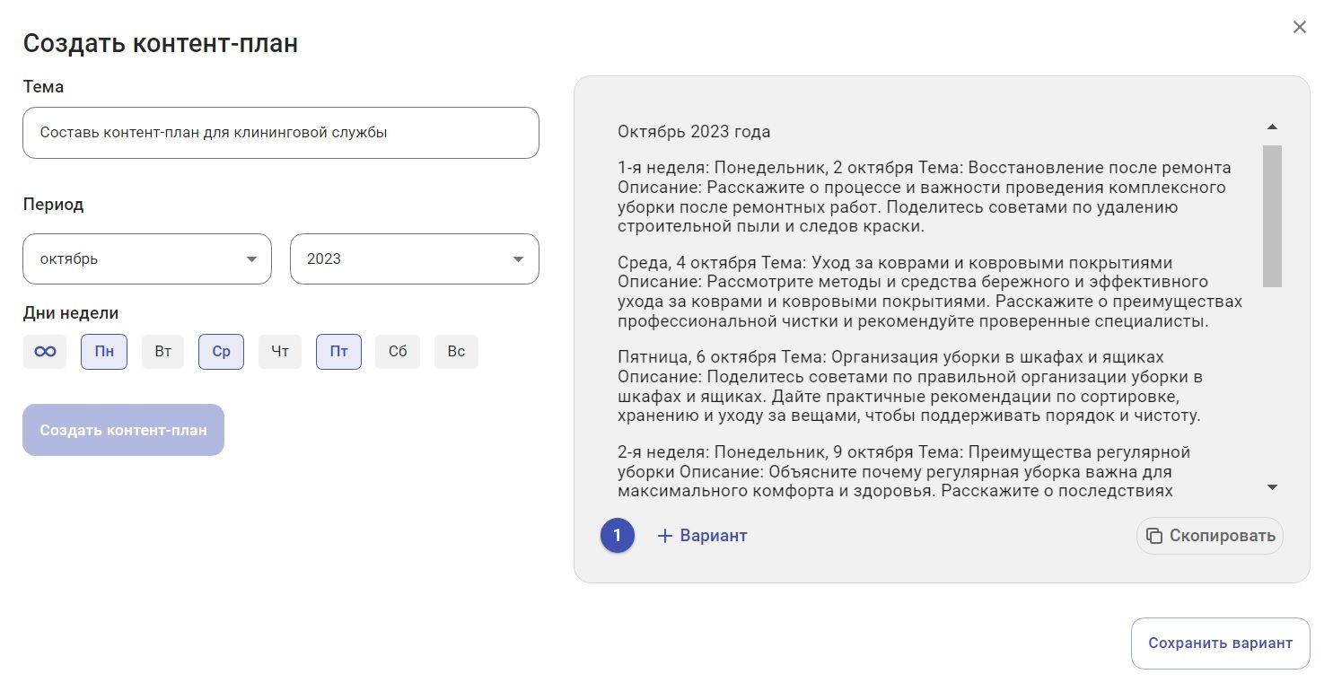
Task: Select variant number 1 tab
Action: [617, 536]
